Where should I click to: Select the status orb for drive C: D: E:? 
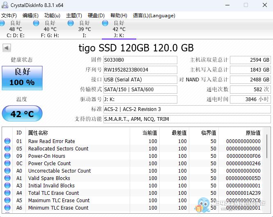point(2,23)
